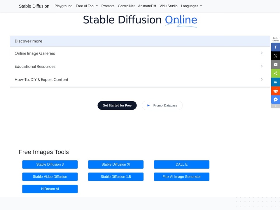Open Flux AI Image Generator

[x=182, y=177]
